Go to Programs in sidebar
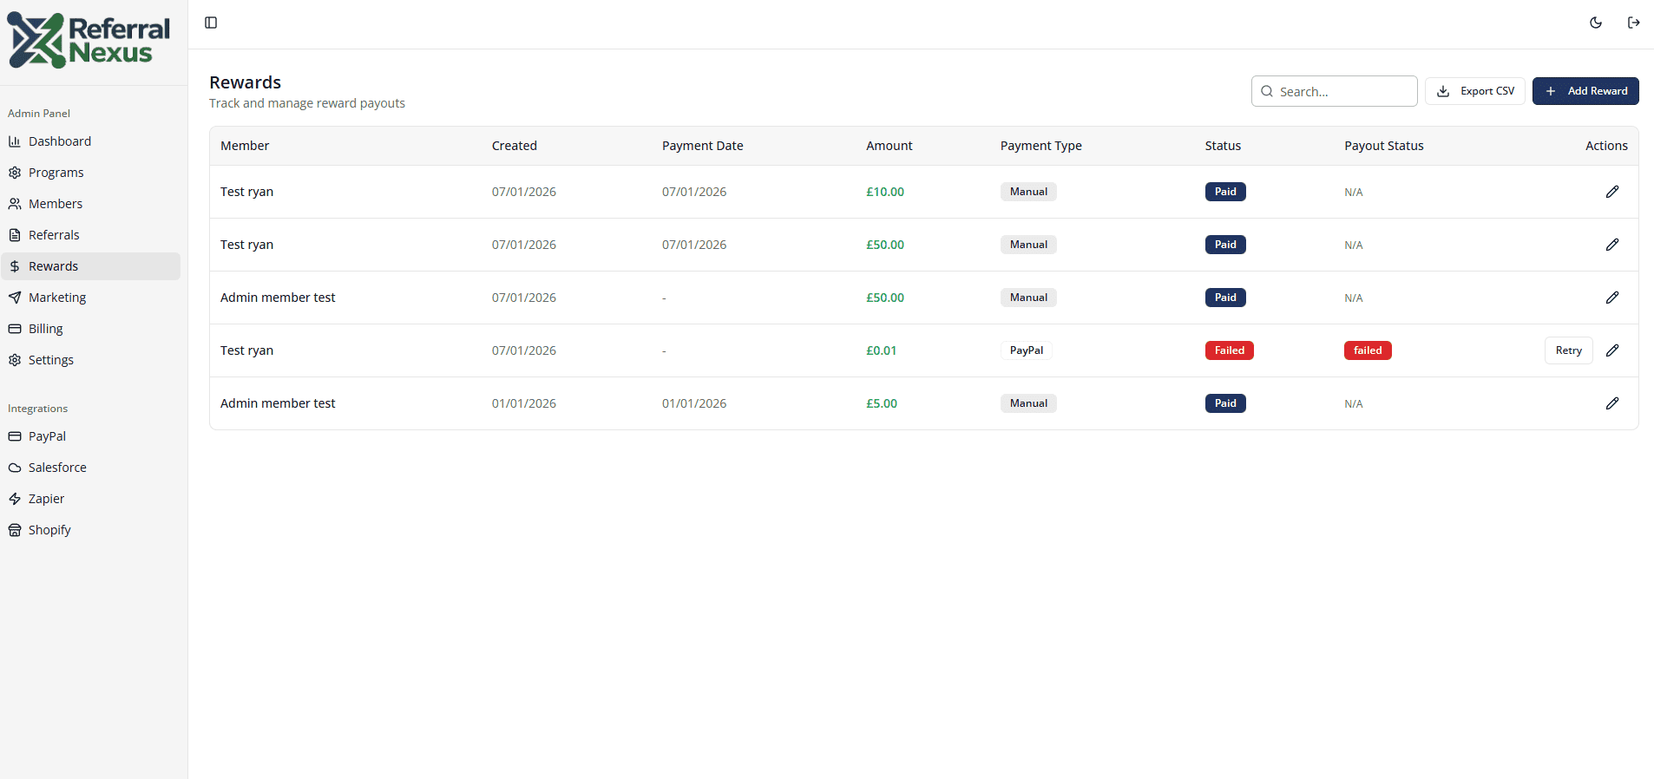The height and width of the screenshot is (779, 1654). [x=90, y=173]
